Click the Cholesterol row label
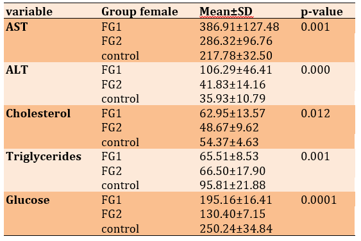The image size is (361, 241). coord(38,113)
